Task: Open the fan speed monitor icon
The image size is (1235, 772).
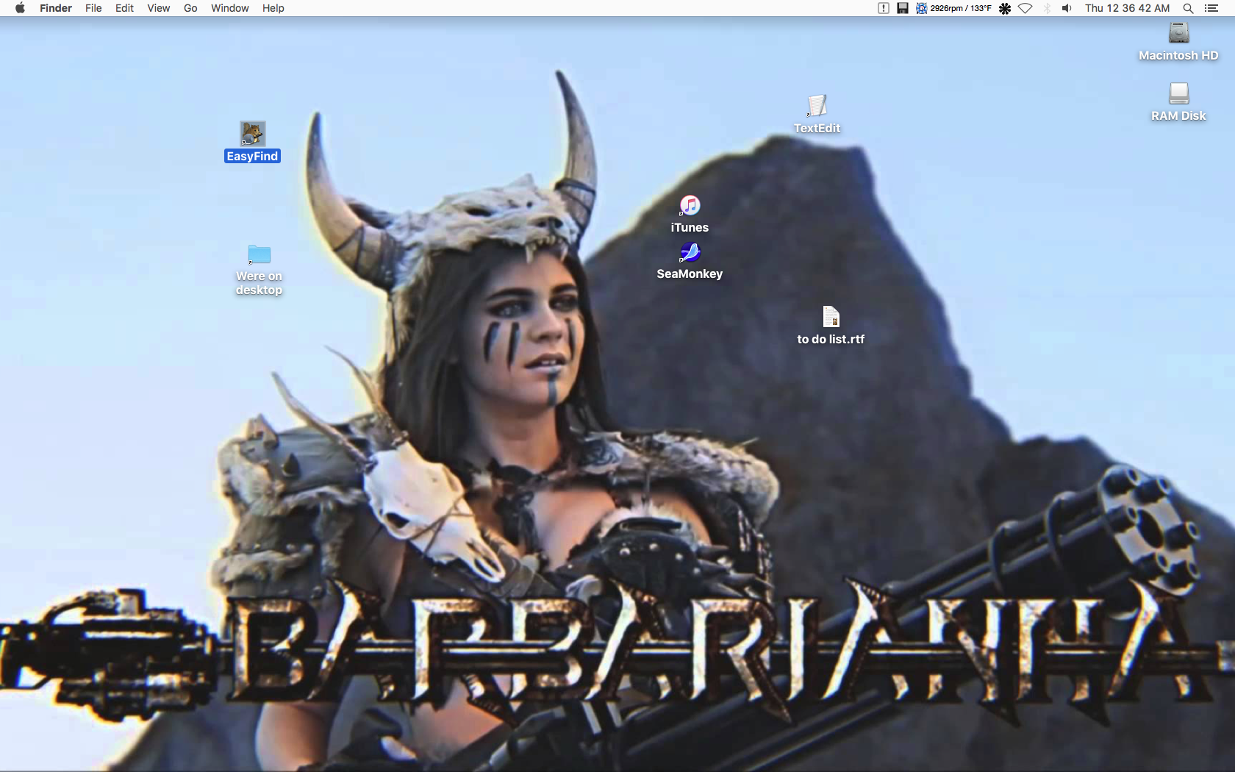Action: tap(921, 8)
